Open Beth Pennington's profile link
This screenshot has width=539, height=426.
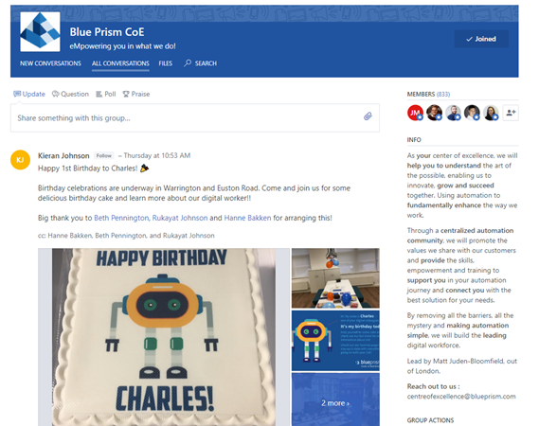(x=121, y=218)
